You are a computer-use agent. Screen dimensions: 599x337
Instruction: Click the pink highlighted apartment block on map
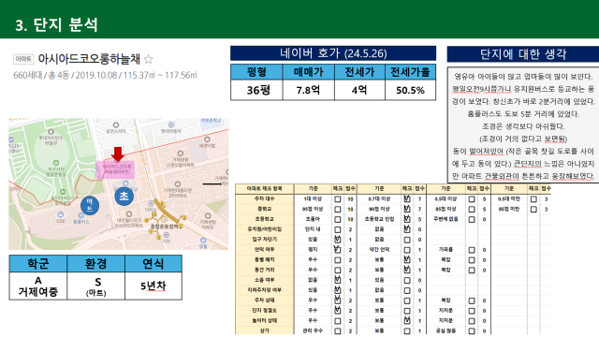point(114,169)
